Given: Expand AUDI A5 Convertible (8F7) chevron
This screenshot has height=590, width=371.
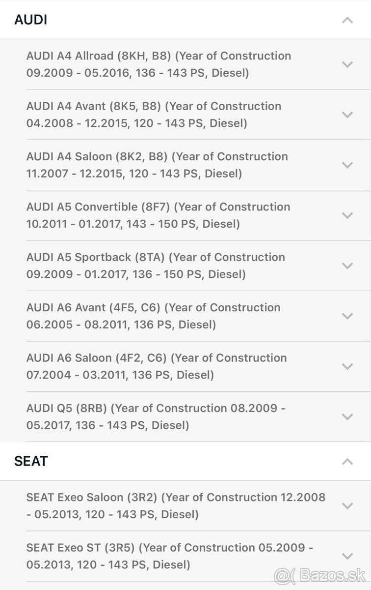Looking at the screenshot, I should click(x=347, y=215).
